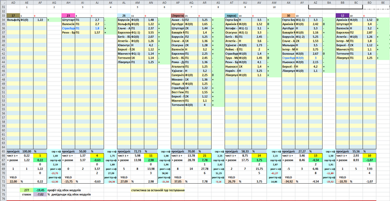Click the Вест Гем team cell
The height and width of the screenshot is (201, 390).
click(x=178, y=92)
